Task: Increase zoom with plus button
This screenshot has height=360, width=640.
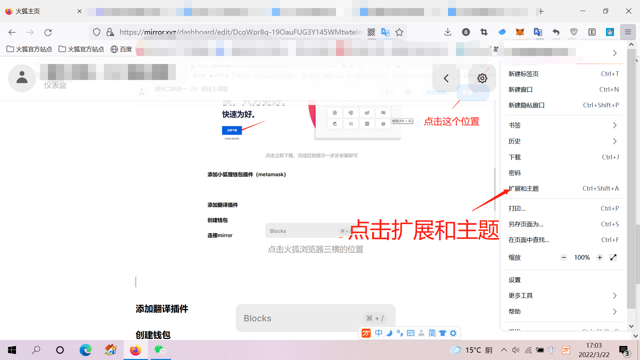Action: (x=600, y=257)
